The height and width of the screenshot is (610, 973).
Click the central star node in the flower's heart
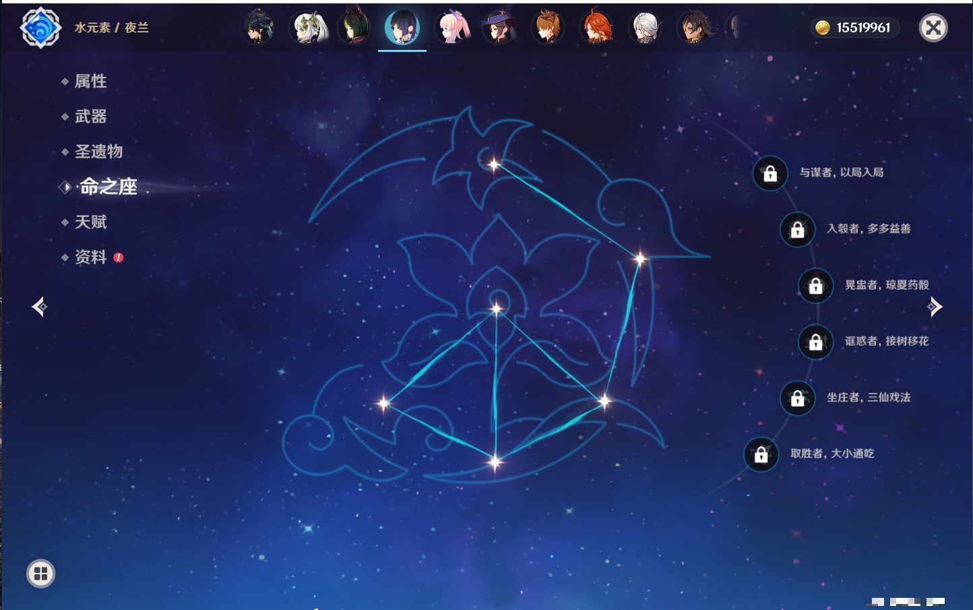(x=497, y=309)
